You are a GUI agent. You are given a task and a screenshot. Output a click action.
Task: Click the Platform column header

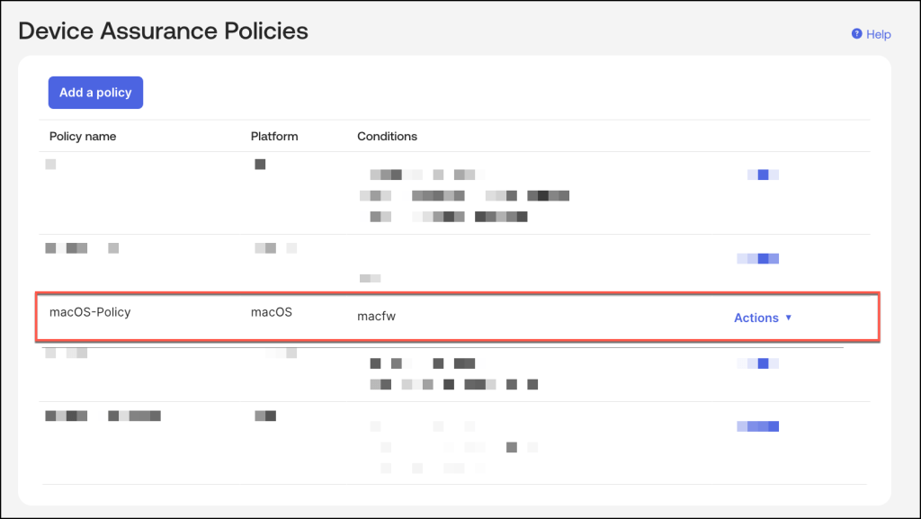(x=274, y=137)
